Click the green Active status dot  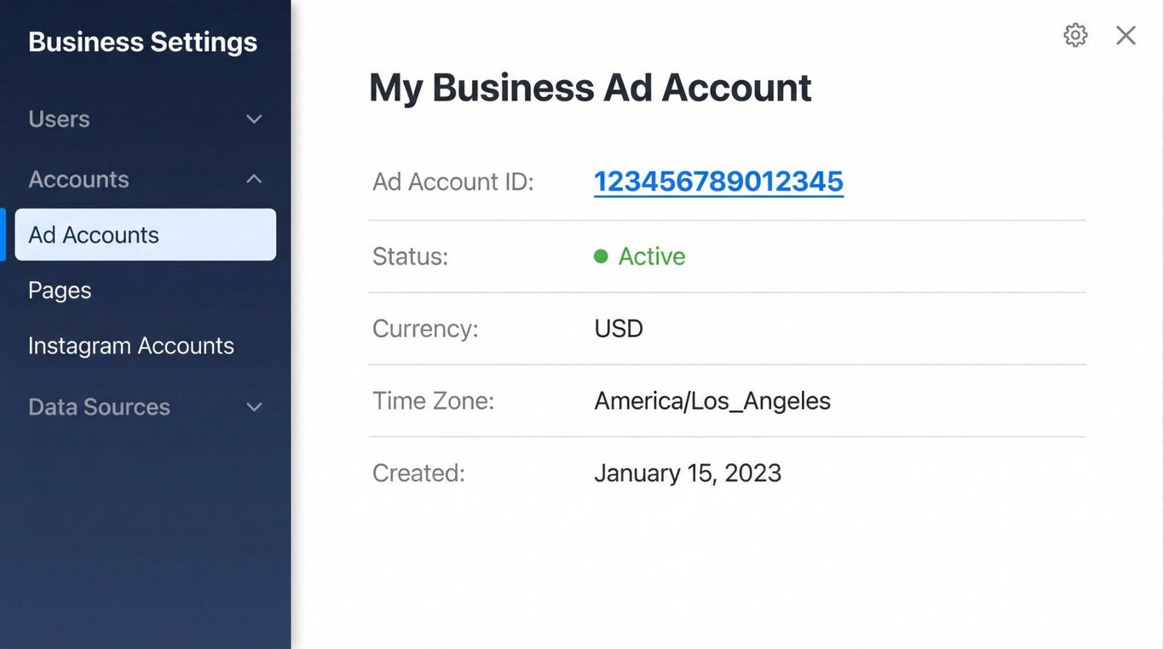pos(601,256)
